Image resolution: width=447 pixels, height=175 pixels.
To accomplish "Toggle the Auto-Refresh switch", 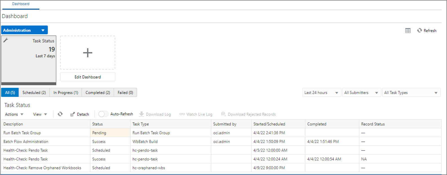I will click(103, 114).
